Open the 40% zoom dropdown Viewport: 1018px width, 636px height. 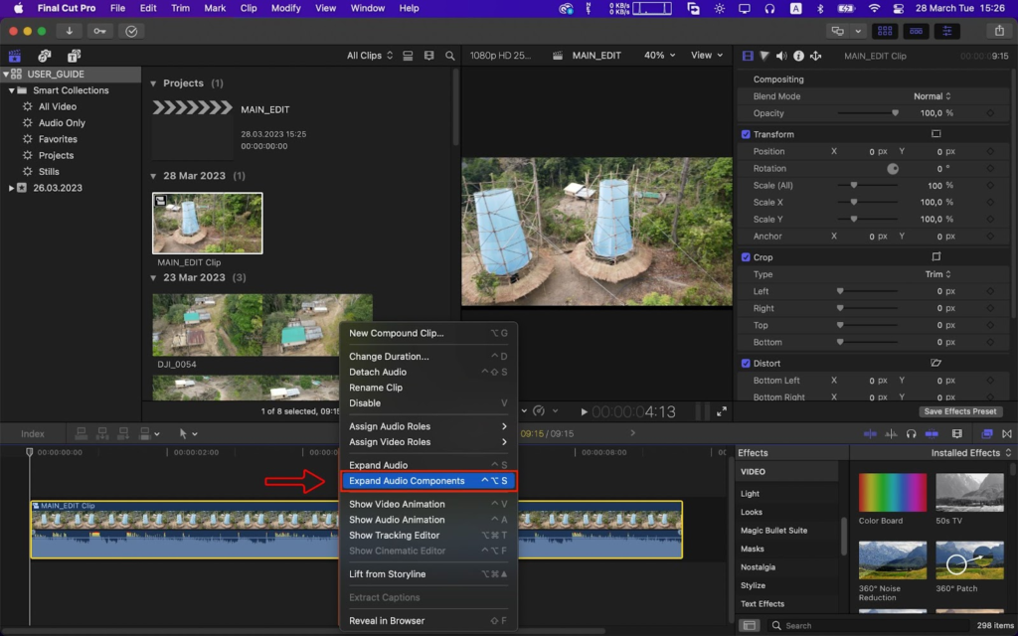659,56
